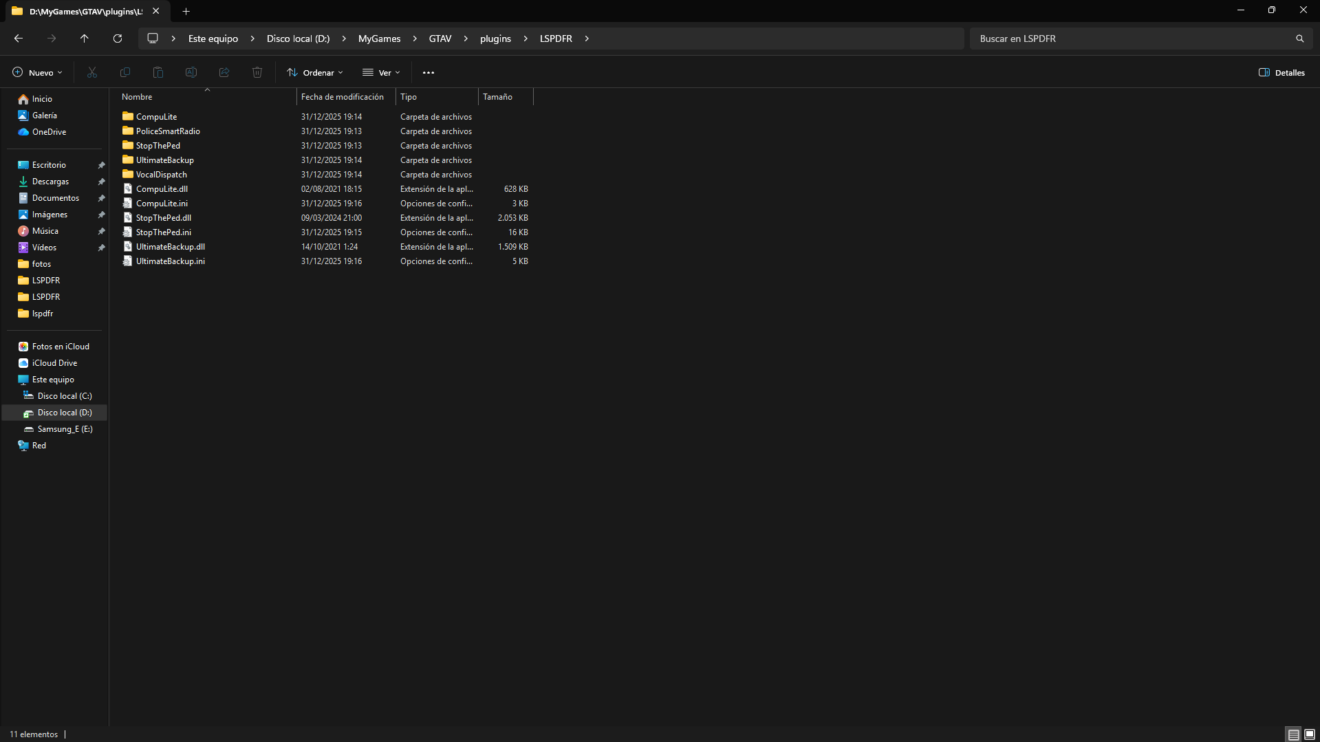Open the Ver dropdown menu
The height and width of the screenshot is (742, 1320).
[381, 72]
